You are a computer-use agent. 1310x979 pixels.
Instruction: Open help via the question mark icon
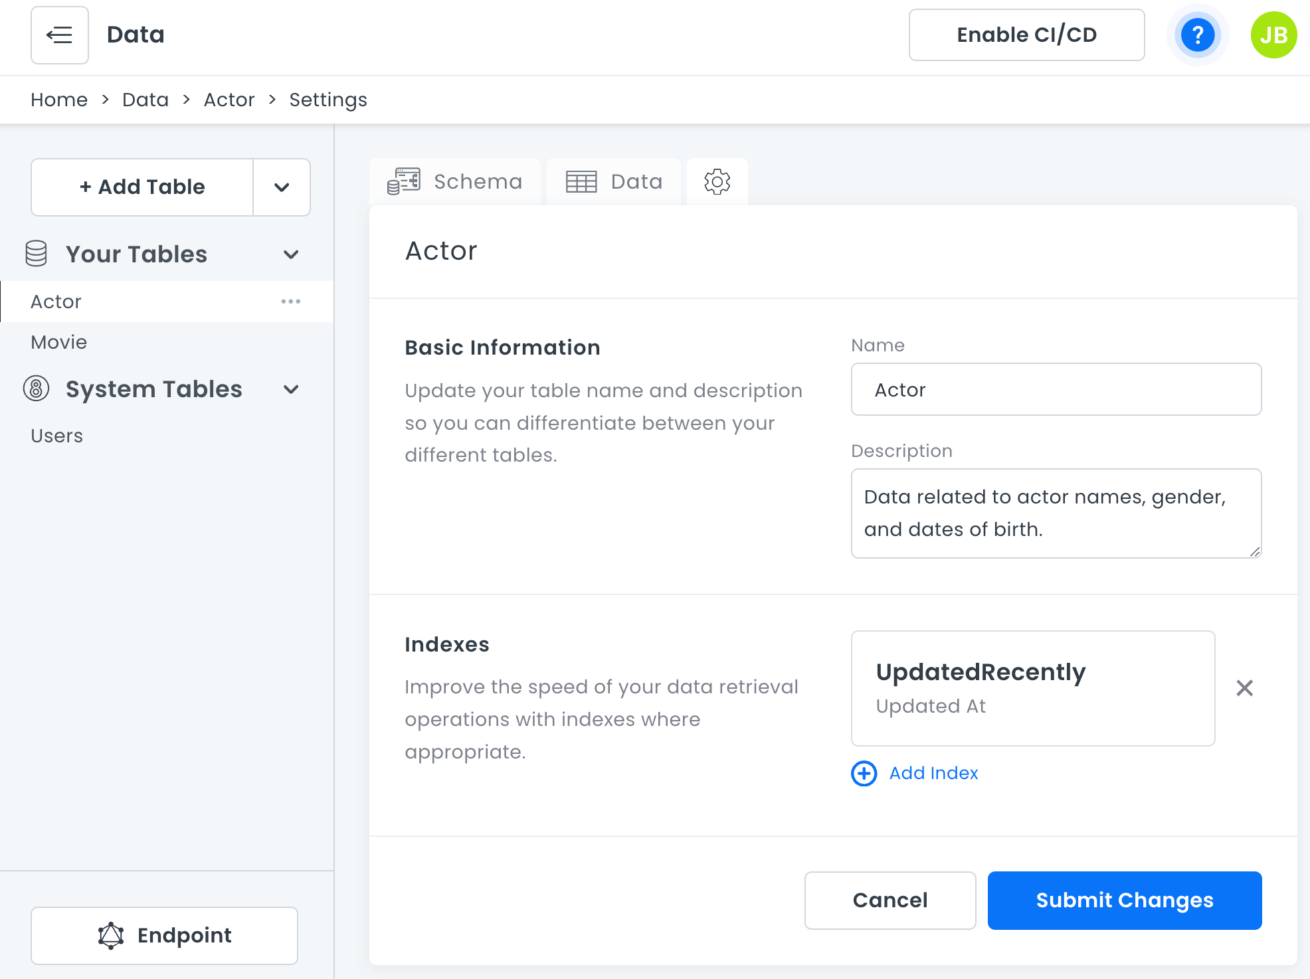pyautogui.click(x=1197, y=35)
